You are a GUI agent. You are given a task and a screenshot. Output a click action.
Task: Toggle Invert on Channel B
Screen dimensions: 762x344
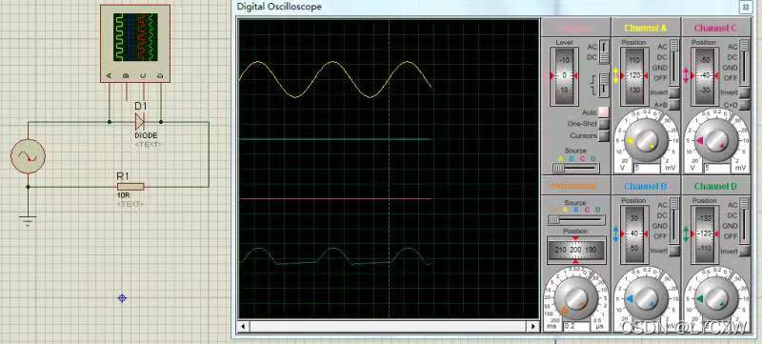click(x=673, y=251)
